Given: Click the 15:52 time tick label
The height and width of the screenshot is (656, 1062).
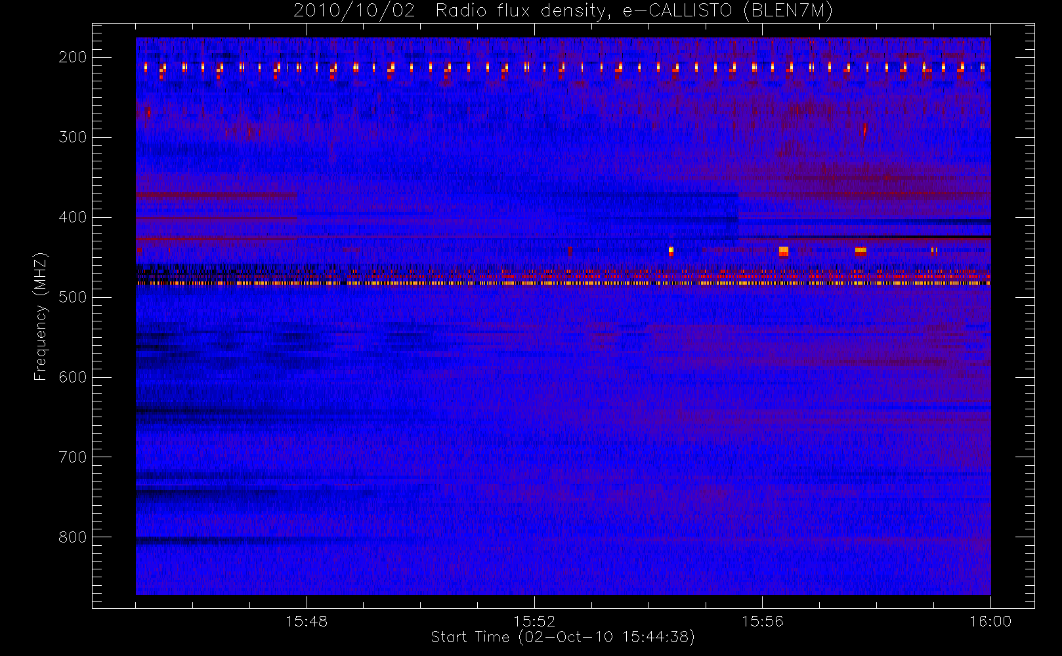Looking at the screenshot, I should (x=534, y=621).
